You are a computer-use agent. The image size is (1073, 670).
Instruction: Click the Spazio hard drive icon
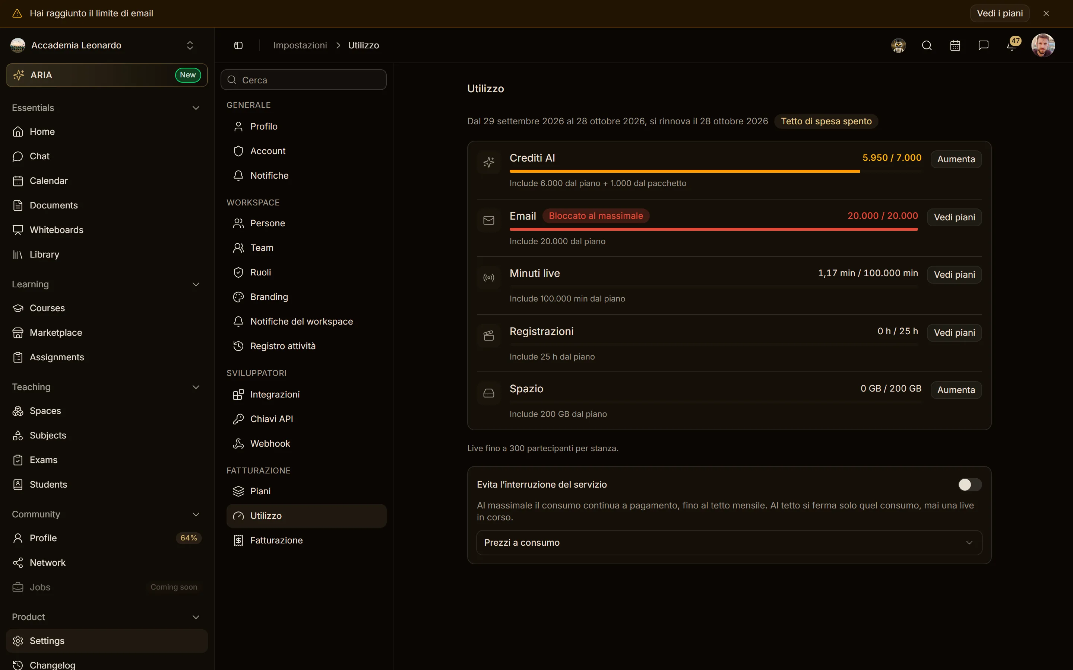pyautogui.click(x=488, y=393)
